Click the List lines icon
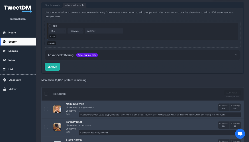The width and height of the screenshot is (249, 142). (x=4, y=69)
